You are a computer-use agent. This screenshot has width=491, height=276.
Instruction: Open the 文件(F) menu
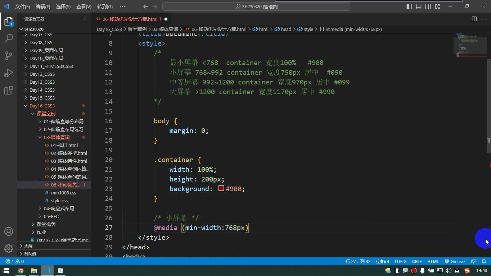(23, 6)
